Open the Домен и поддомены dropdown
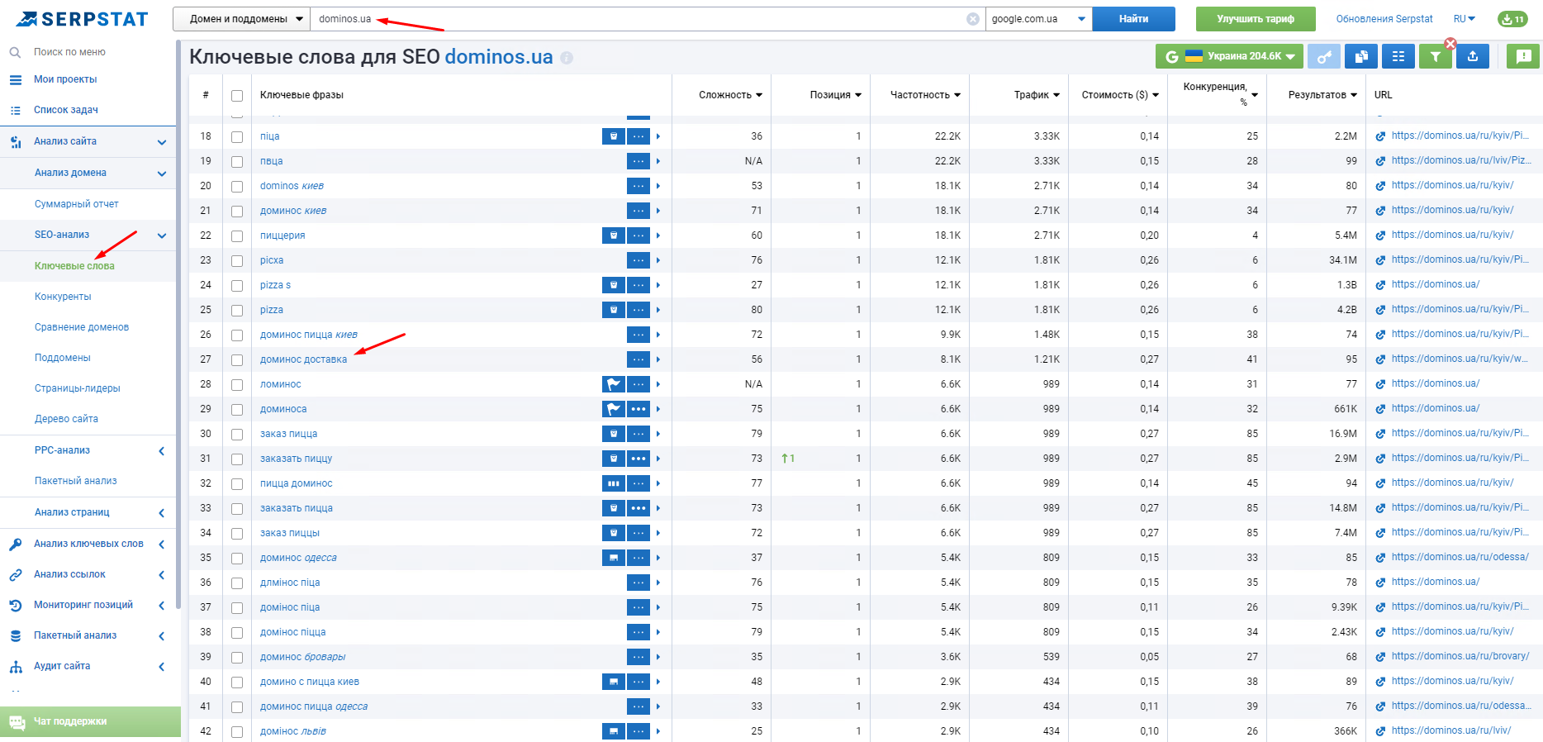This screenshot has width=1543, height=742. point(241,19)
